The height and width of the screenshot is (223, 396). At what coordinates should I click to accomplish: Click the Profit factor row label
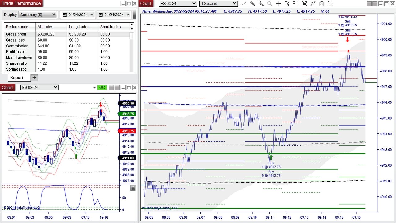point(15,52)
